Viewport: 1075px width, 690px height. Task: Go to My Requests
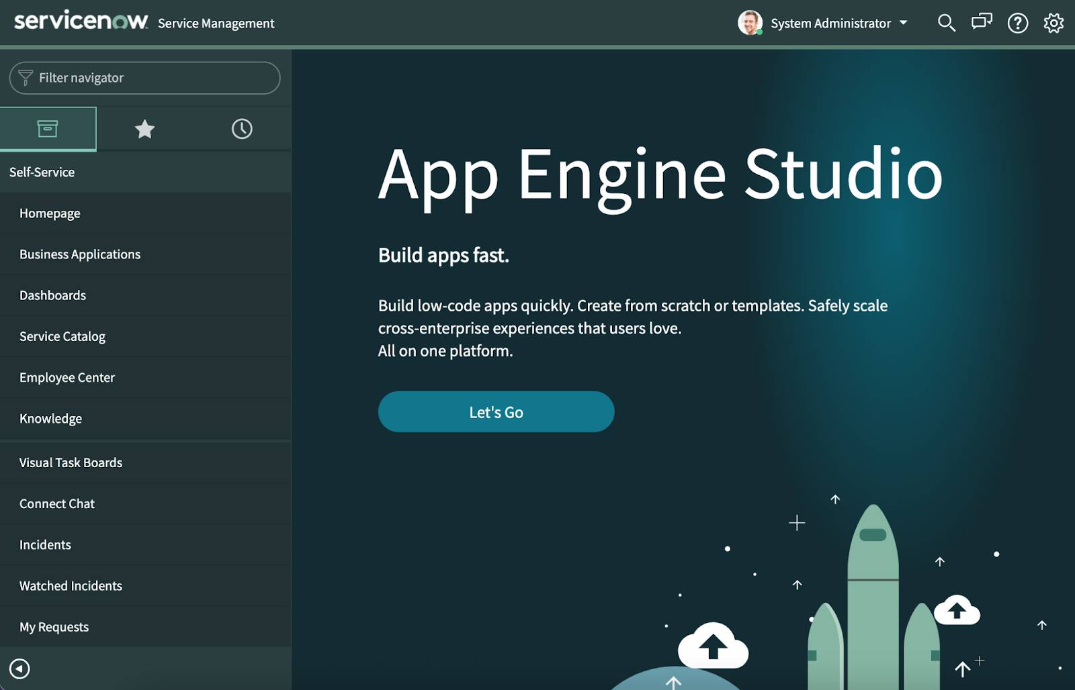[145, 627]
